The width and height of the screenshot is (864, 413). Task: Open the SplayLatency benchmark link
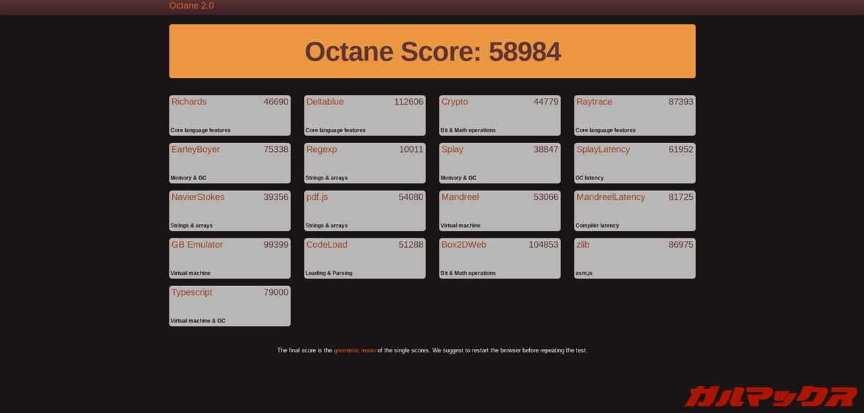point(603,150)
